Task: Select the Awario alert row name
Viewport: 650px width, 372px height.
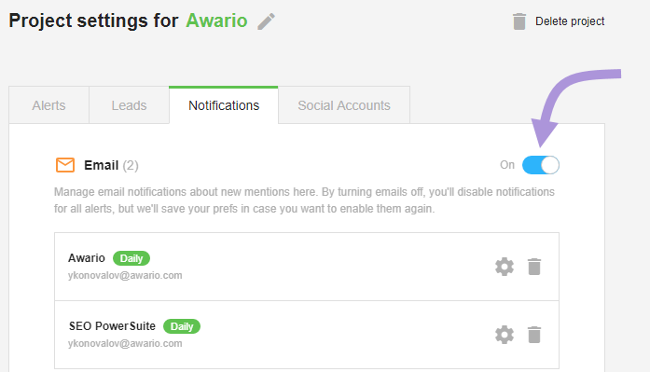Action: (x=87, y=257)
